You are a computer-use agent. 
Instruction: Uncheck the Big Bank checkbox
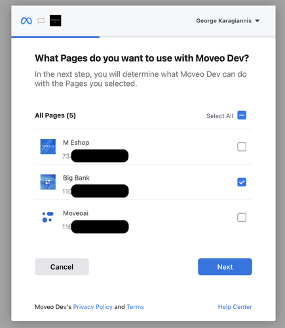click(242, 182)
